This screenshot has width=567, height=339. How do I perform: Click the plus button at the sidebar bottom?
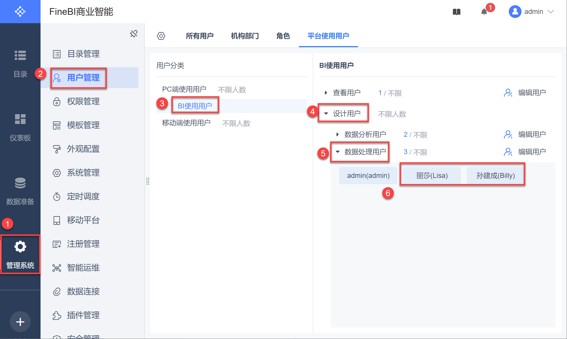click(x=20, y=322)
